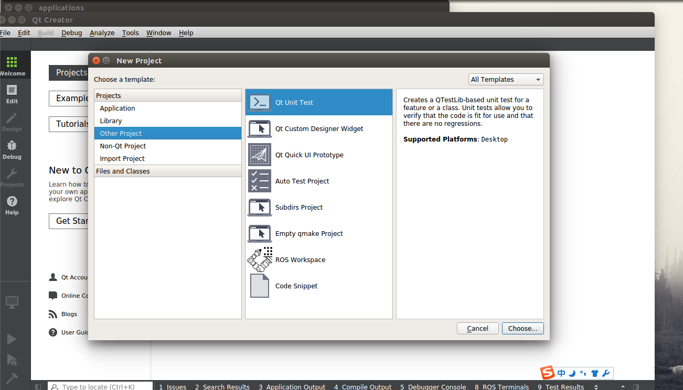Screen dimensions: 683x390
Task: Click the Build hammer icon
Action: coord(12,378)
